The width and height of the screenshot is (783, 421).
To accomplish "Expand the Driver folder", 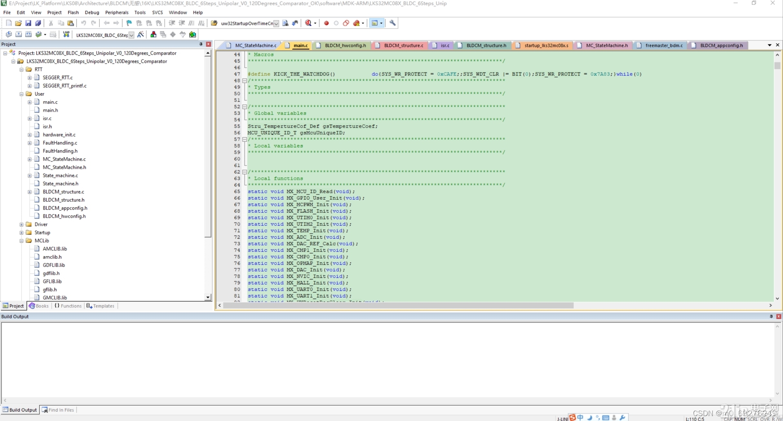I will pyautogui.click(x=22, y=225).
